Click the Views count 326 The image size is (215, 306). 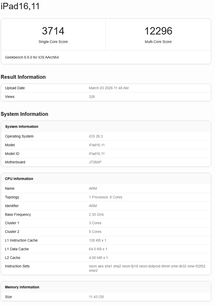pos(92,97)
